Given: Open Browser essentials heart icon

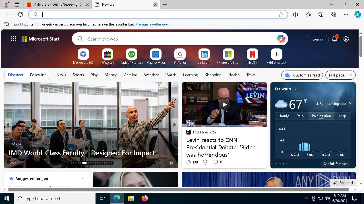Looking at the screenshot, I should (333, 14).
